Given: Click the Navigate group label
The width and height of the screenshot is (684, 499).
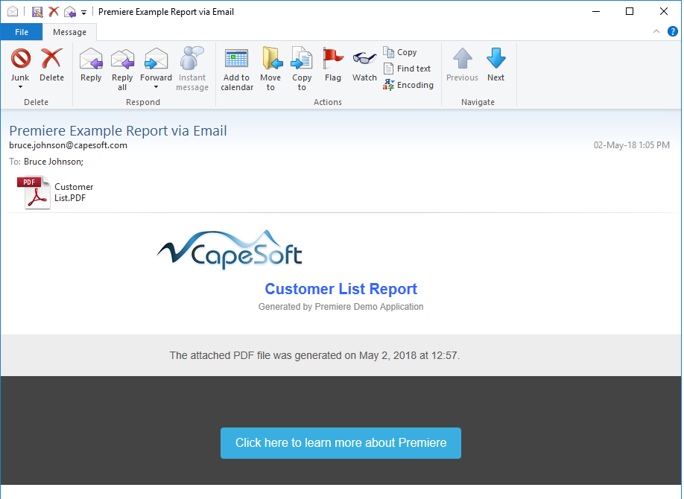Looking at the screenshot, I should pos(478,102).
